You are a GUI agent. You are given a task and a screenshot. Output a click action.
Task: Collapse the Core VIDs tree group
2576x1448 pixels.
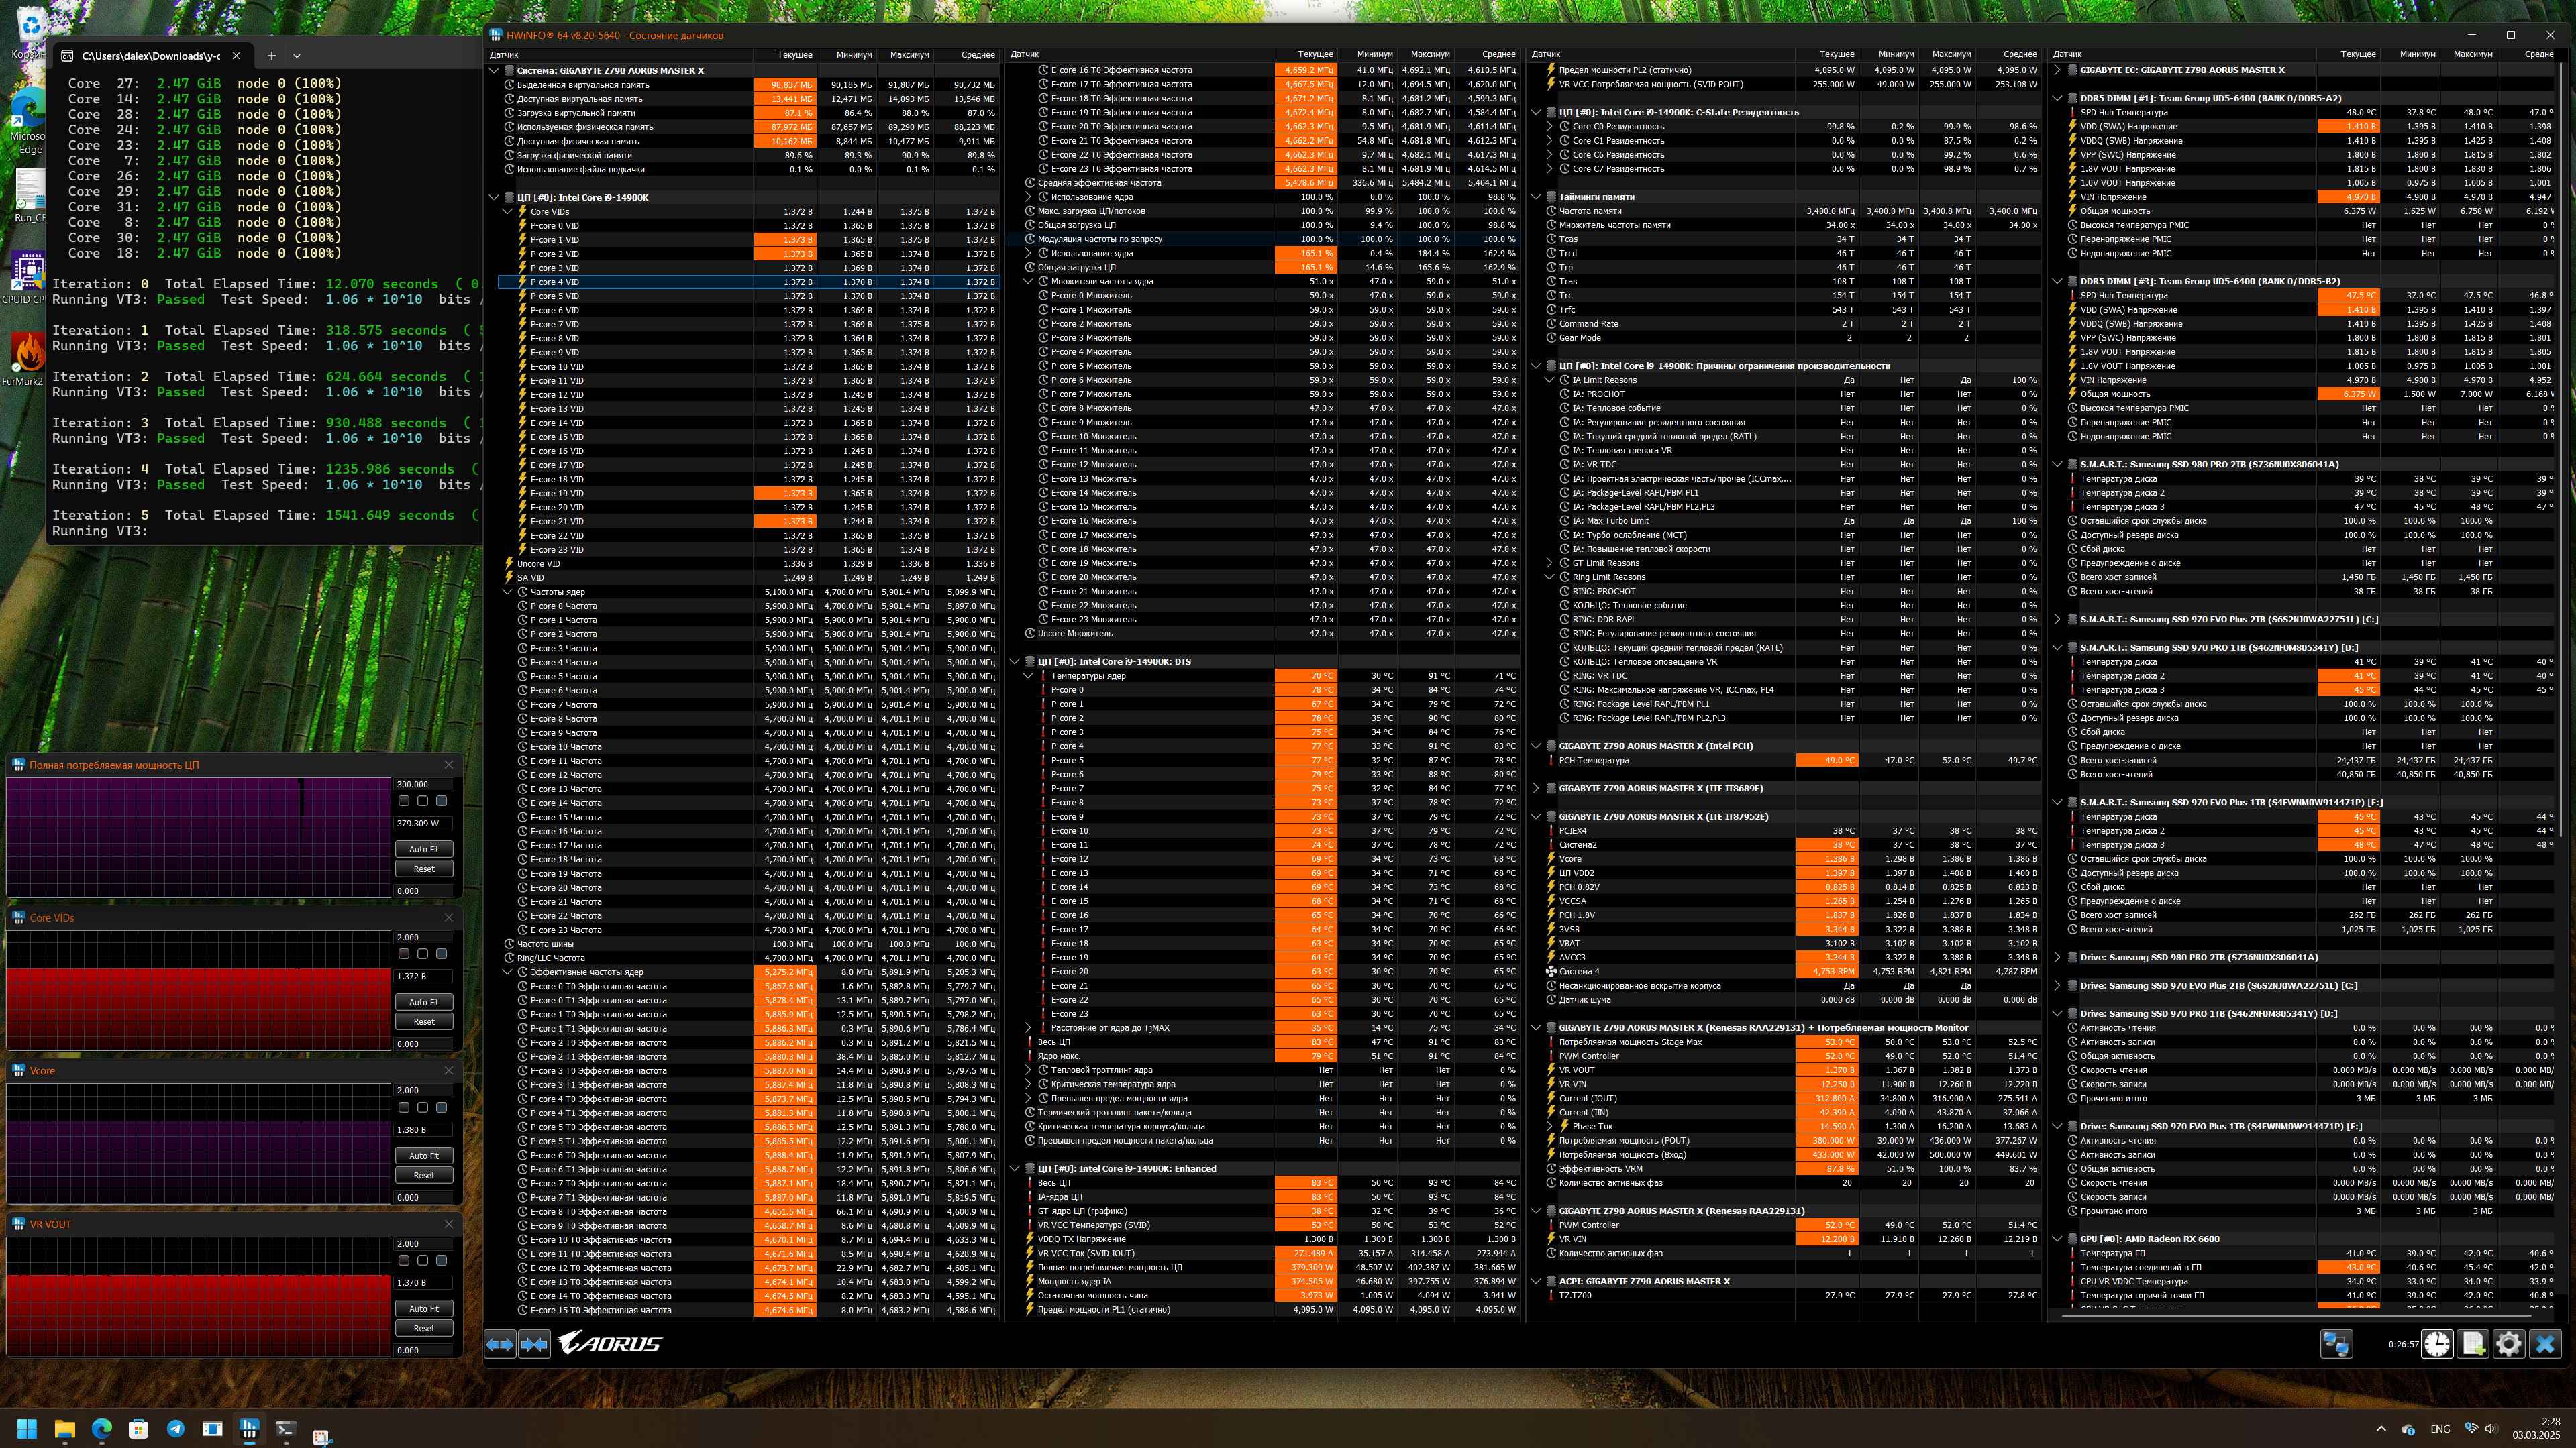coord(507,212)
